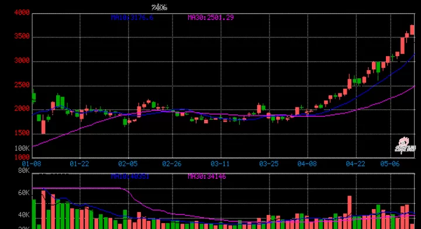
Task: Click the 60K volume axis label
Action: [x=23, y=193]
